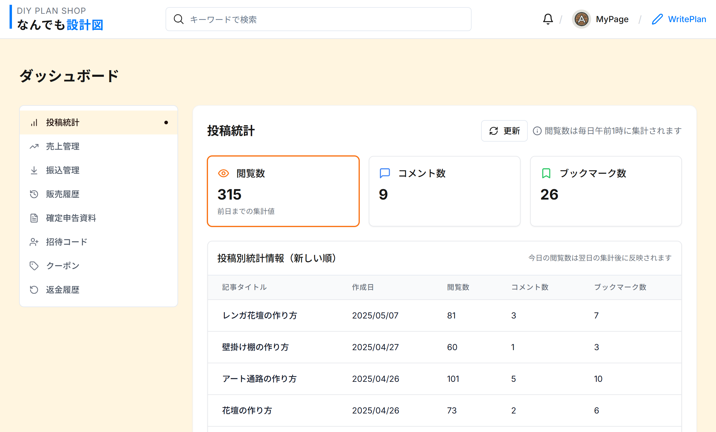The image size is (716, 432).
Task: Open the 招待コード sidebar menu item
Action: coord(99,242)
